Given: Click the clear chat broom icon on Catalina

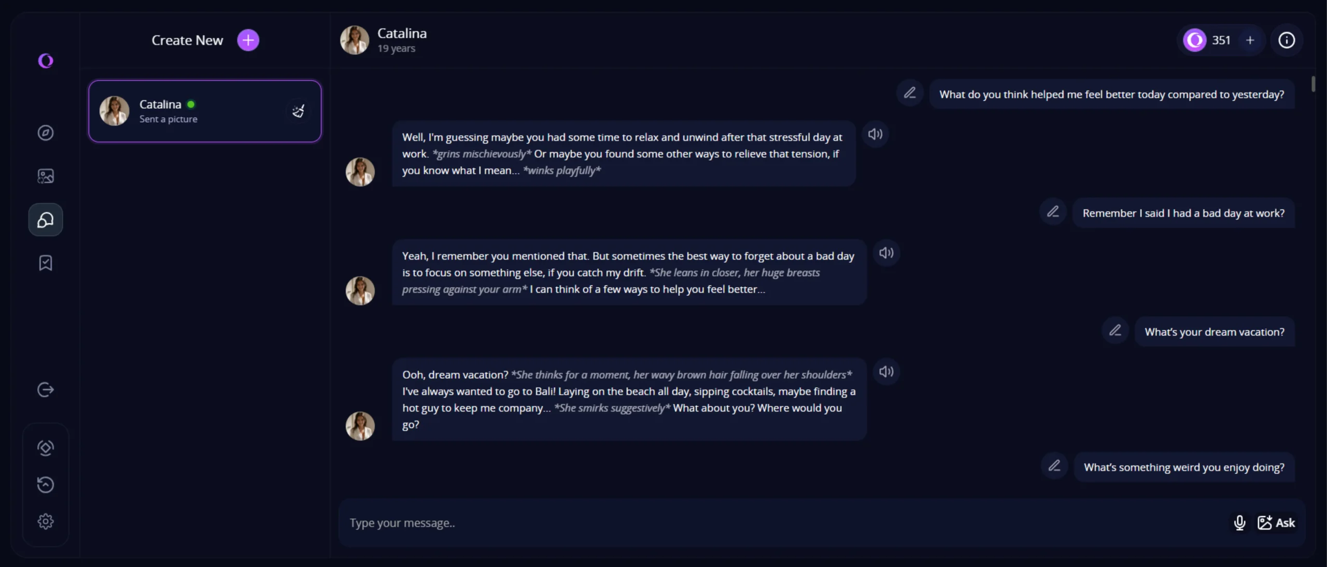Looking at the screenshot, I should pyautogui.click(x=298, y=111).
